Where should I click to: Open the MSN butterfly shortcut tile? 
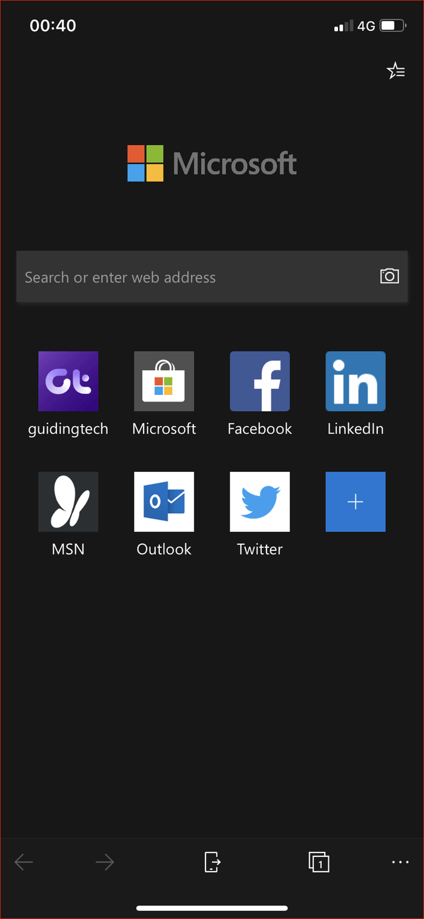tap(68, 502)
